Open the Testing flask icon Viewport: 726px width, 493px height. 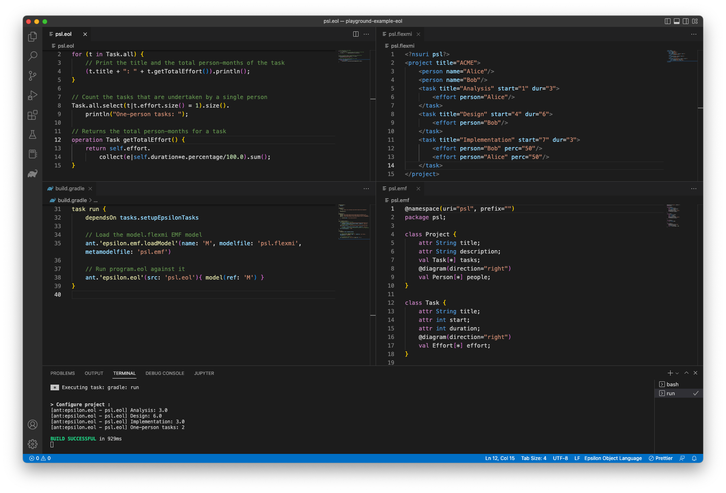click(x=33, y=134)
